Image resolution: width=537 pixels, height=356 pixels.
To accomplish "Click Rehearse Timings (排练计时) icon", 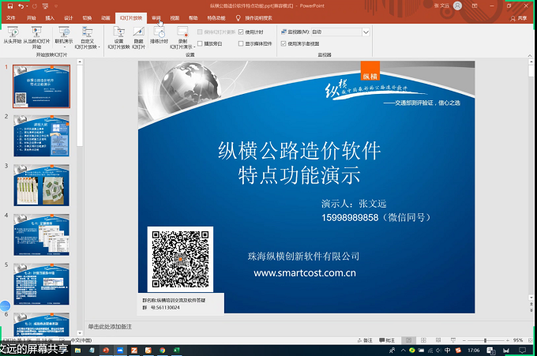I will [159, 36].
